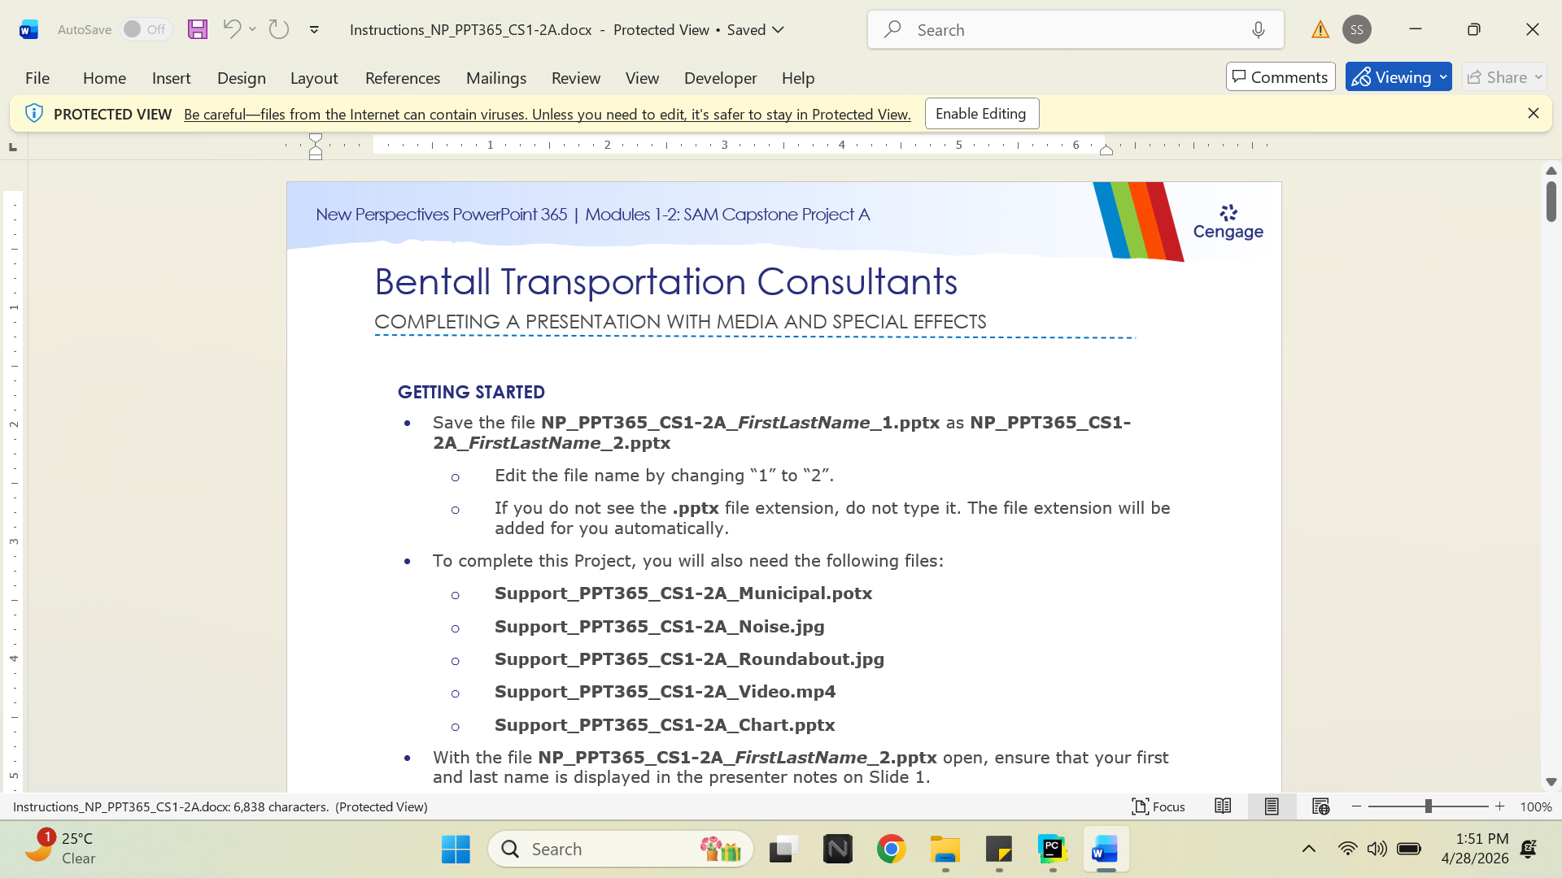Image resolution: width=1562 pixels, height=878 pixels.
Task: Click the warning triangle alert icon
Action: (x=1320, y=30)
